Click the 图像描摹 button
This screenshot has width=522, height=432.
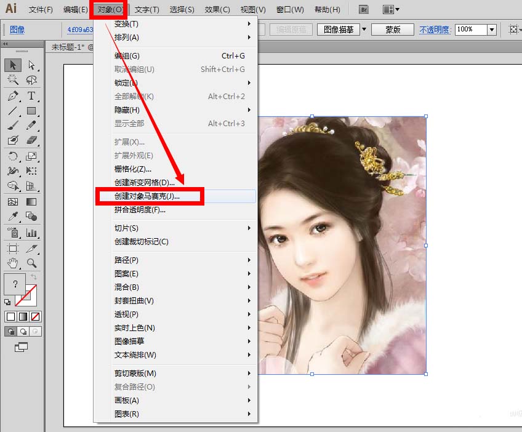point(339,30)
